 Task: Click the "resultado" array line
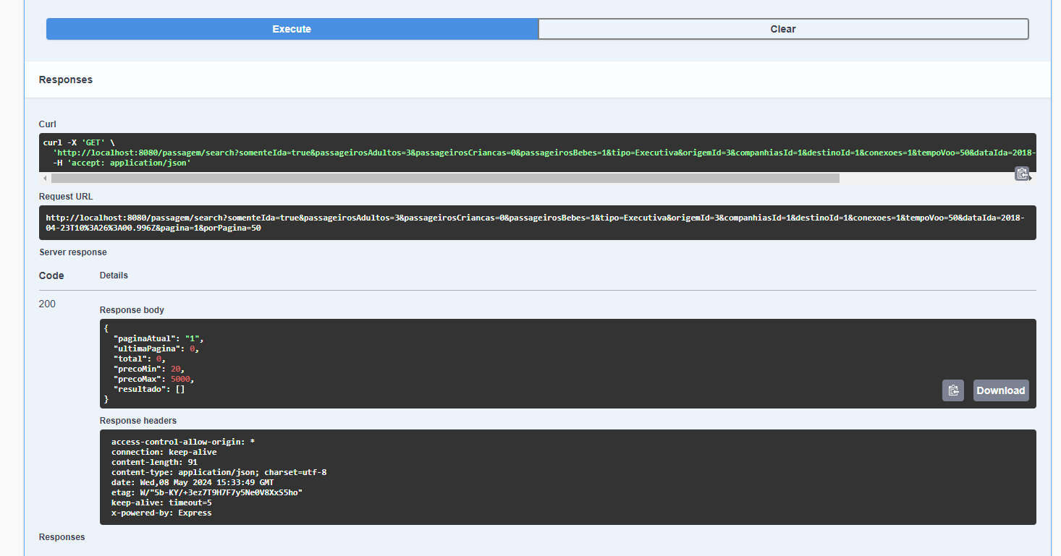[149, 389]
